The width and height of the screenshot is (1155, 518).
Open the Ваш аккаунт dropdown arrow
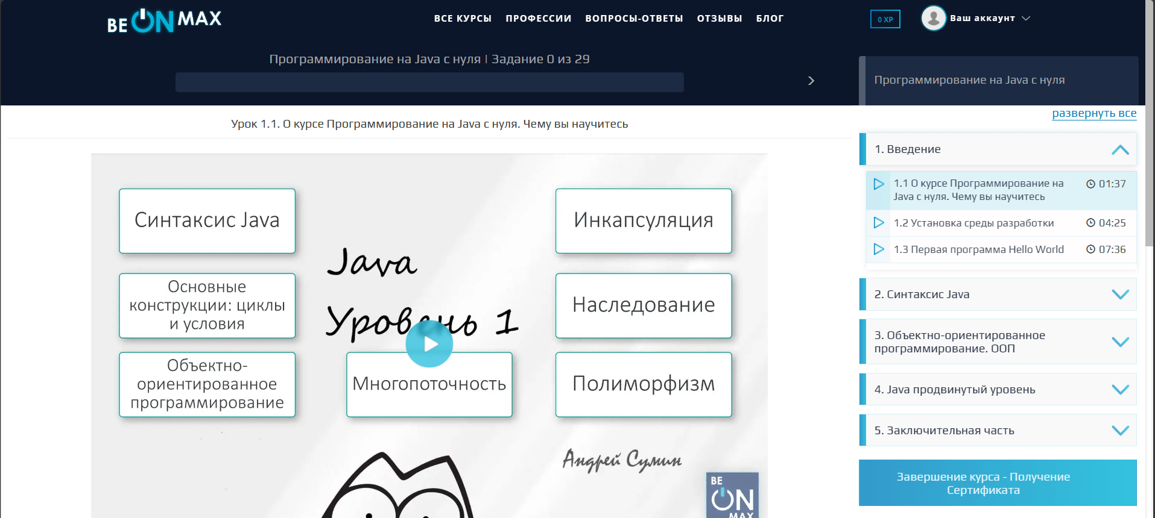click(1025, 19)
